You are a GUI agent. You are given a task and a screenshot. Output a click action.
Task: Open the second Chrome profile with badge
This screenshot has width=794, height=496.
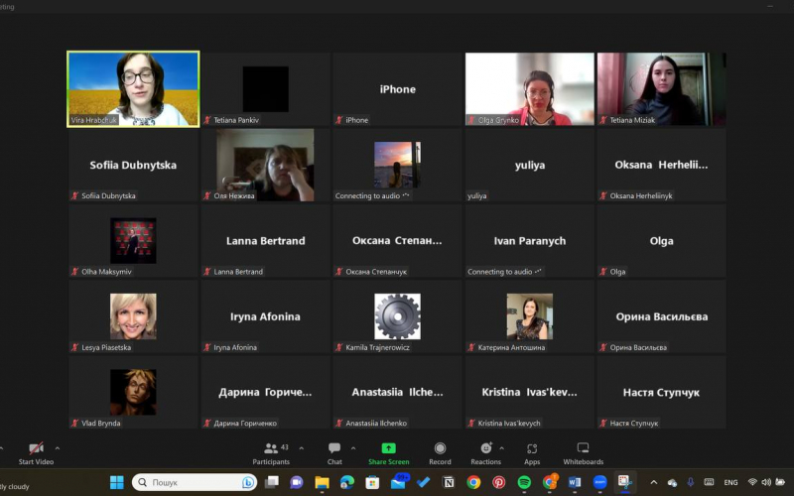point(550,482)
